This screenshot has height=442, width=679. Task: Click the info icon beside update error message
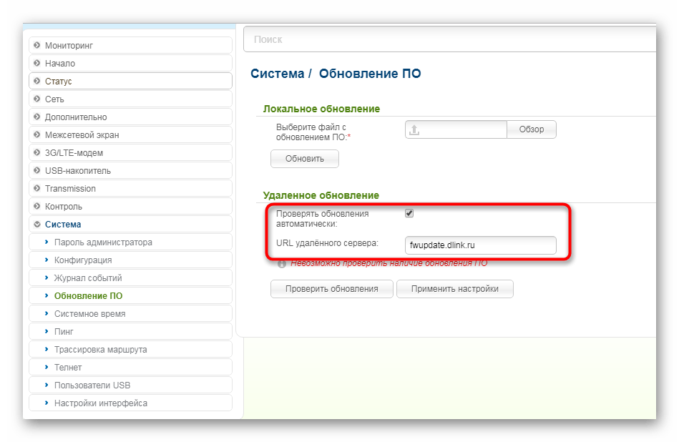(282, 264)
